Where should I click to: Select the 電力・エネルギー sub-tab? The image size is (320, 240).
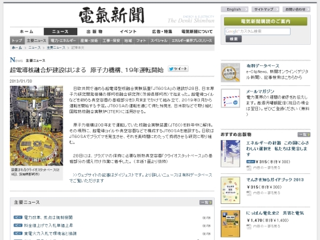point(63,41)
